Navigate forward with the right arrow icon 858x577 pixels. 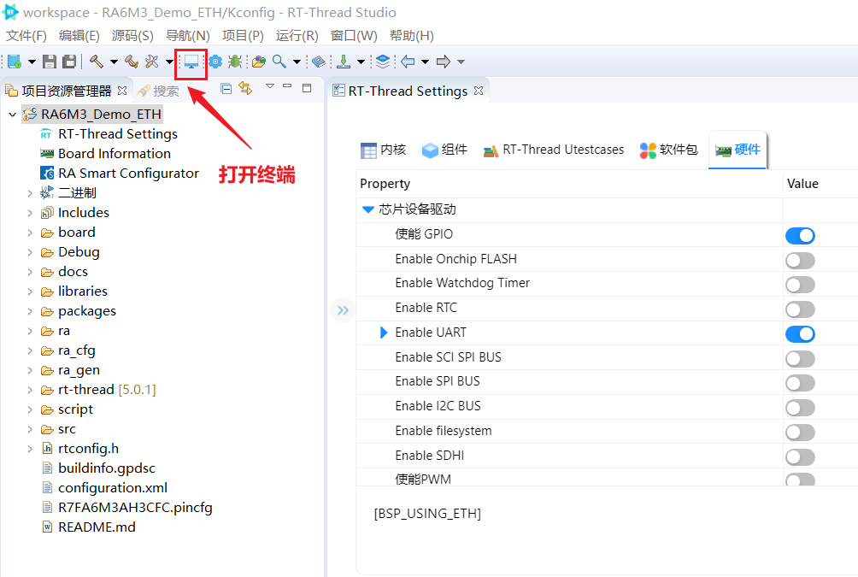click(444, 62)
